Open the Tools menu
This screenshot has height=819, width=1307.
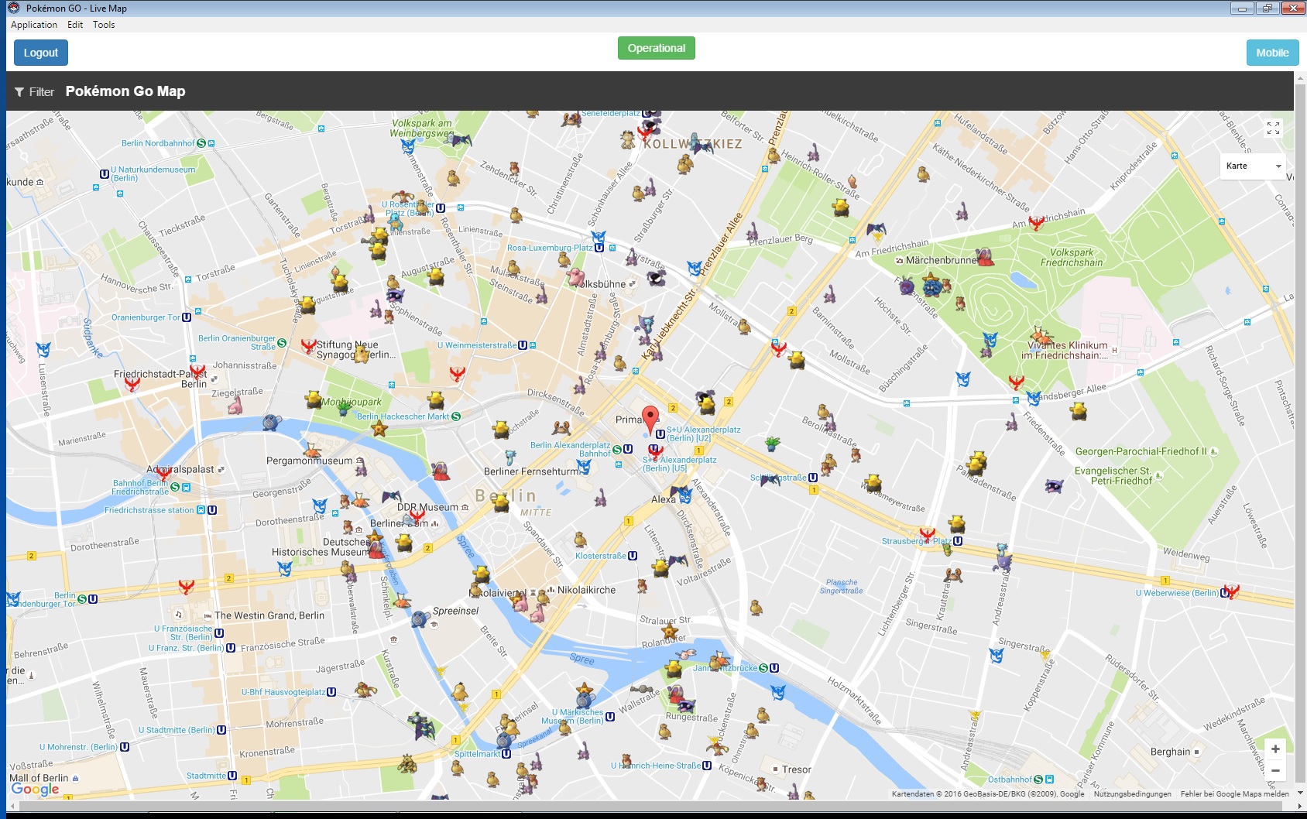[x=104, y=25]
